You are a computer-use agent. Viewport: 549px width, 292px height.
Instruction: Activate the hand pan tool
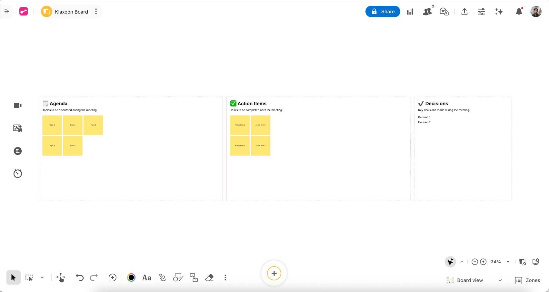[x=61, y=277]
